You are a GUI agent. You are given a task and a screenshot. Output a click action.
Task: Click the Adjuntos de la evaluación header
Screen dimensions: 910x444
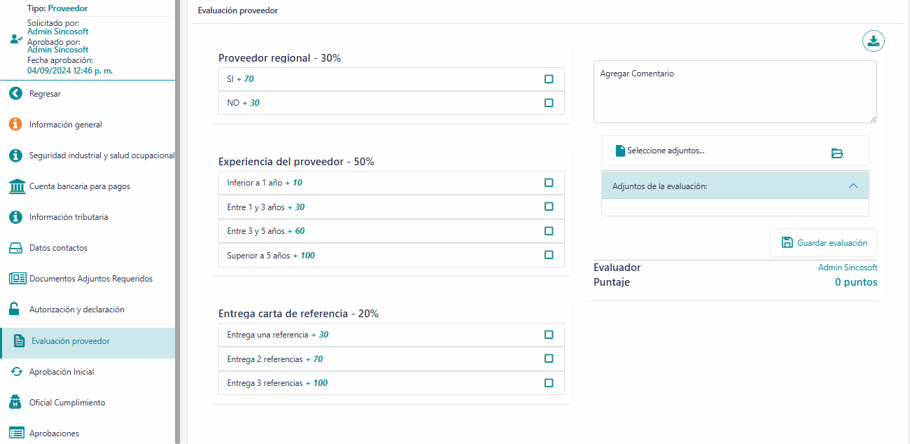(735, 186)
